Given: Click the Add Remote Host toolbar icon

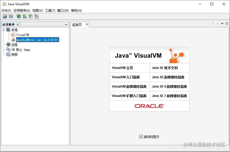Looking at the screenshot, I should [19, 16].
